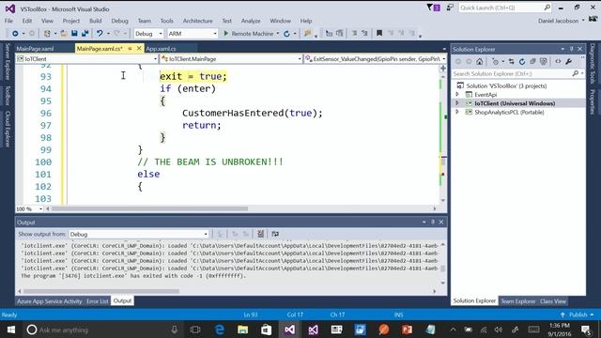Select Solution 'VSToolBox' (3 projects) node
The width and height of the screenshot is (601, 338).
click(x=506, y=85)
